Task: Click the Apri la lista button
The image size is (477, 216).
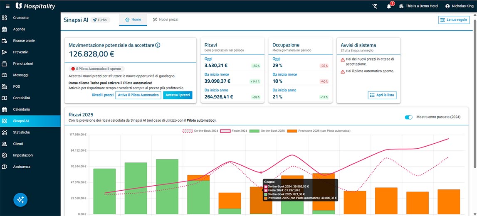Action: click(382, 95)
